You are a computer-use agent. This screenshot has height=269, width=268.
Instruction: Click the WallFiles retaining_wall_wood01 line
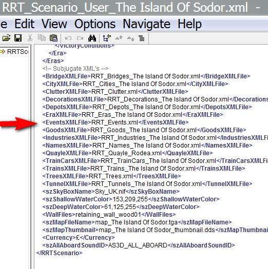(109, 215)
